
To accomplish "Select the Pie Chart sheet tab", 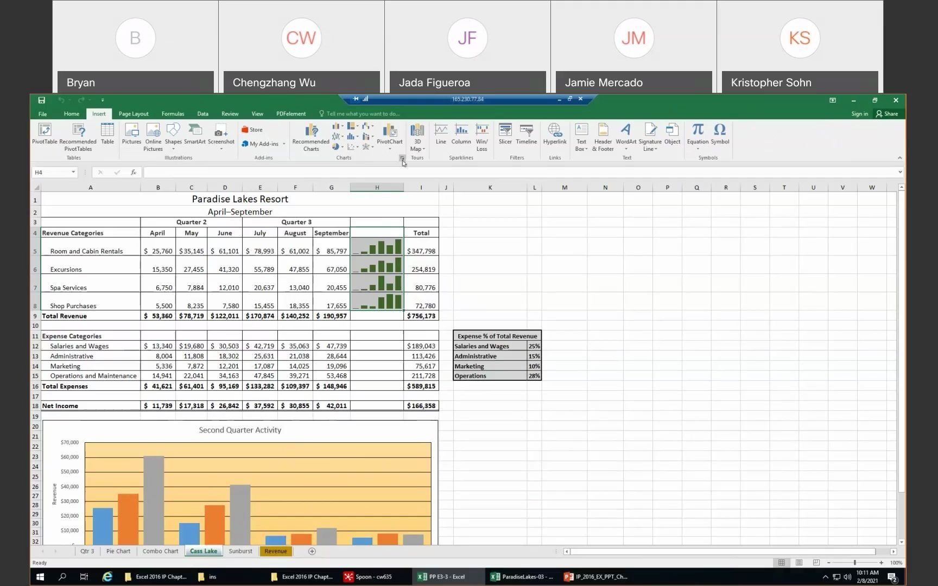I will tap(118, 551).
